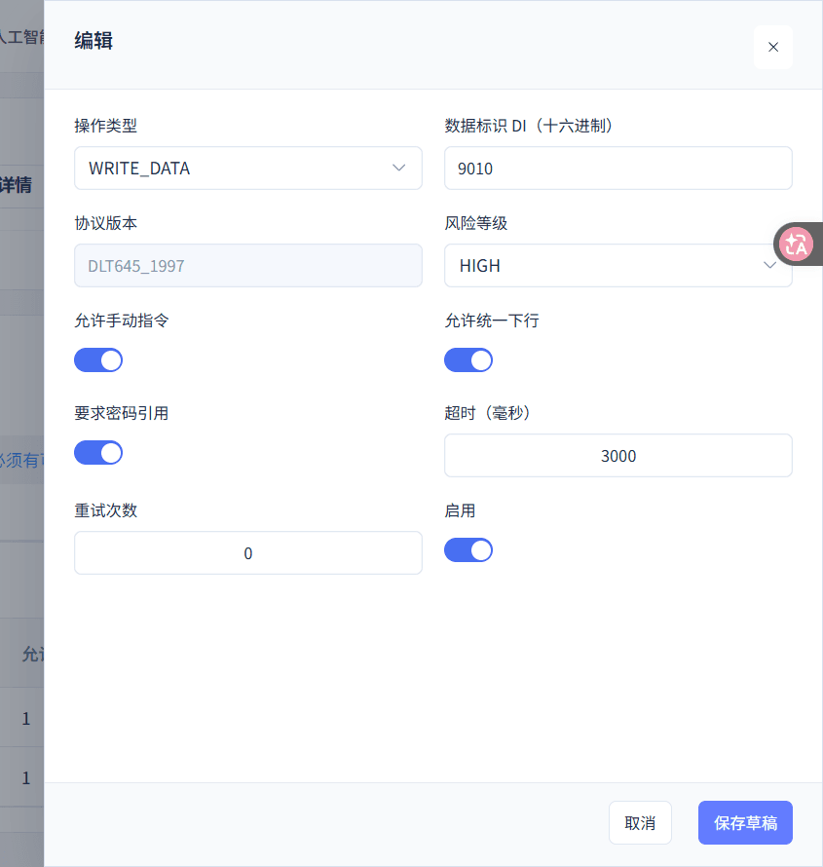
Task: Turn off the 启用 switch
Action: coord(468,550)
